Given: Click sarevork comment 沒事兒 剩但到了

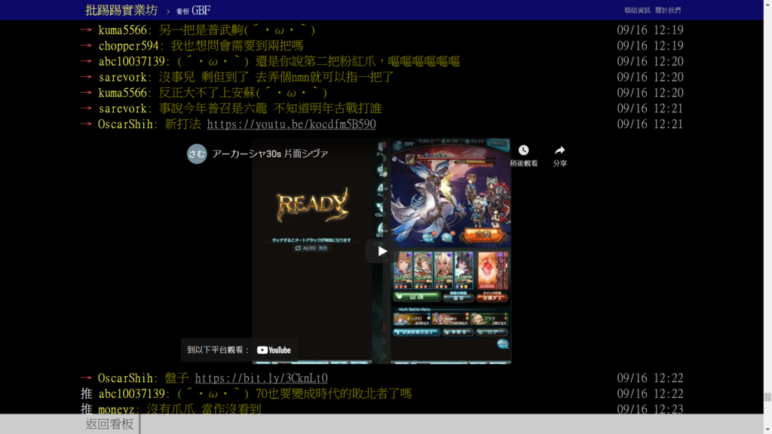Looking at the screenshot, I should (276, 77).
